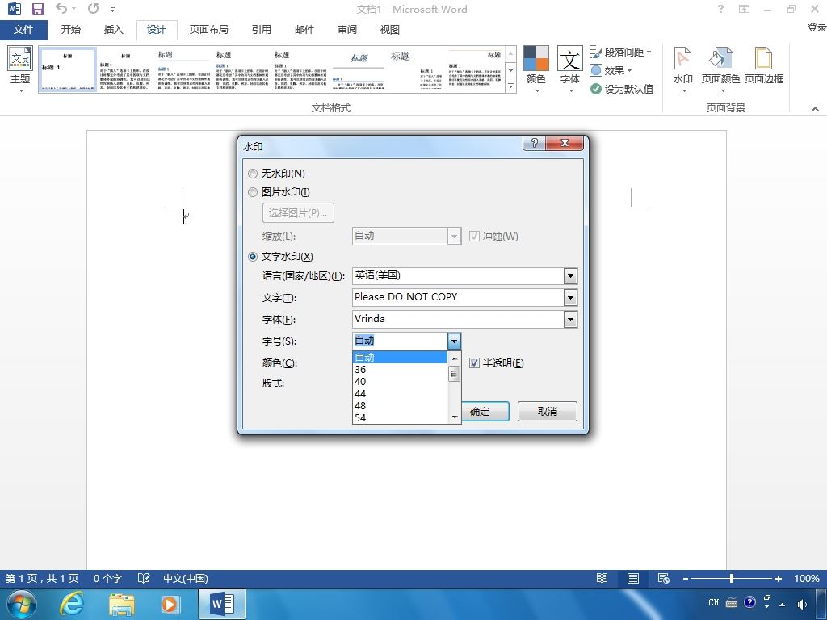This screenshot has height=620, width=827.
Task: Select Text watermark (文字水印) radio button
Action: (x=253, y=257)
